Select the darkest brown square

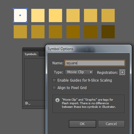(x=108, y=32)
